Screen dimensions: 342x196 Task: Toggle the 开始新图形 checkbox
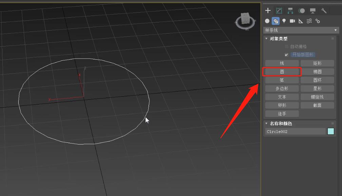(287, 55)
